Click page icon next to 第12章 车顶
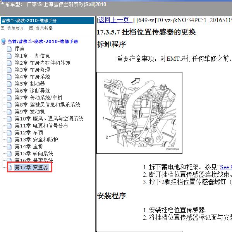Screen dimensions: 232x232 pos(9,132)
